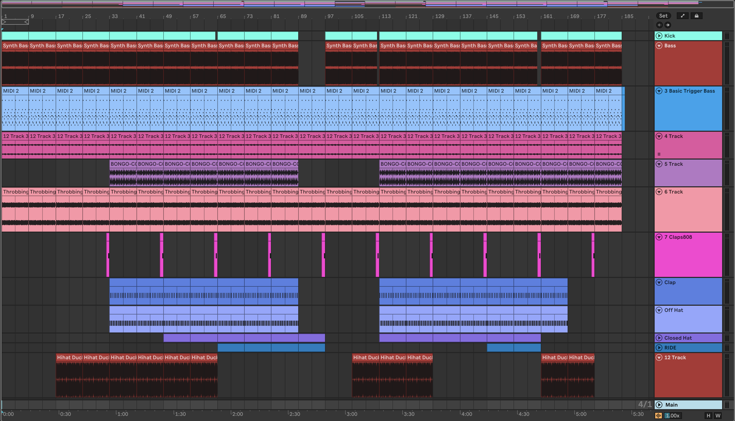Click bar 97 on the beat ruler
This screenshot has width=735, height=421.
point(330,16)
